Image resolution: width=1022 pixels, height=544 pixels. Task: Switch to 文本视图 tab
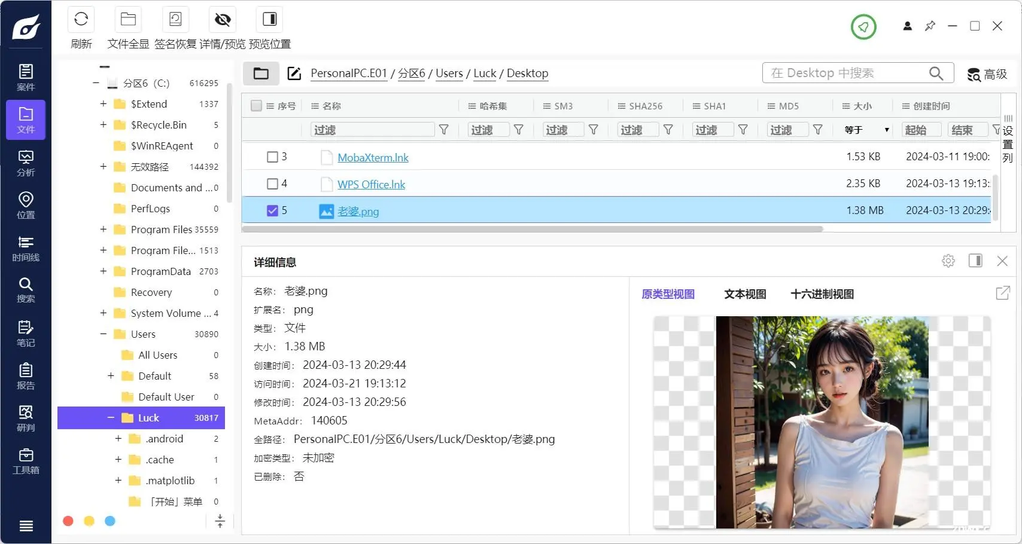pyautogui.click(x=745, y=294)
